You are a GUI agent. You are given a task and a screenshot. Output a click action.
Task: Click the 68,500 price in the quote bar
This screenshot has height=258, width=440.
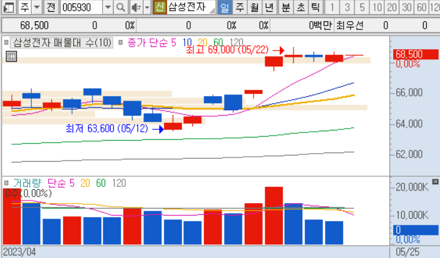(34, 26)
